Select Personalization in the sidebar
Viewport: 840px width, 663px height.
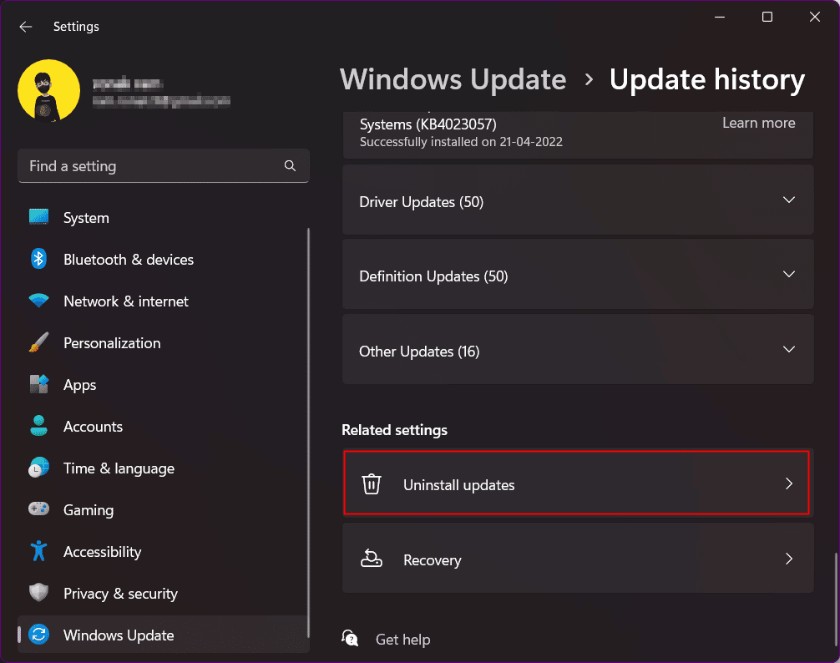164,342
